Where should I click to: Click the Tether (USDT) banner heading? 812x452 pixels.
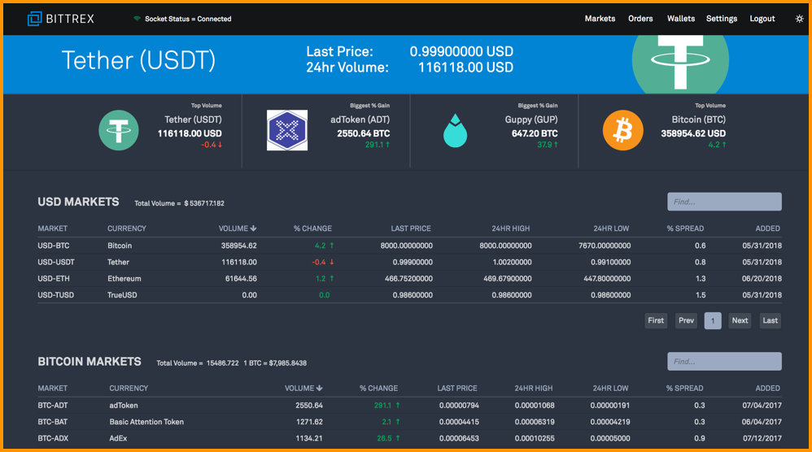(x=138, y=60)
